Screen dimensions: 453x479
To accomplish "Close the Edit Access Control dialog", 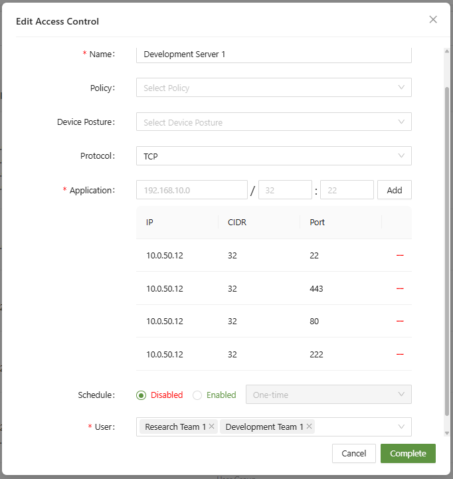I will (433, 20).
